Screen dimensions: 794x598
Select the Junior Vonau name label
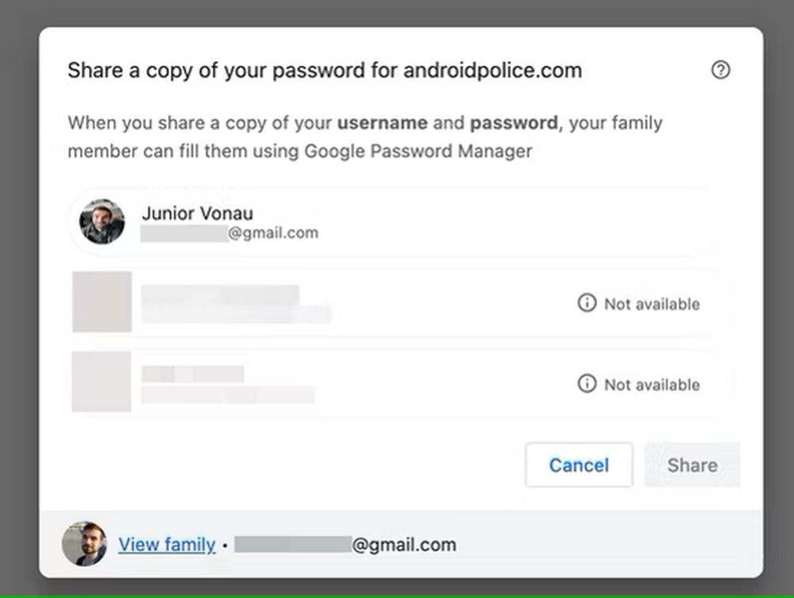coord(198,213)
